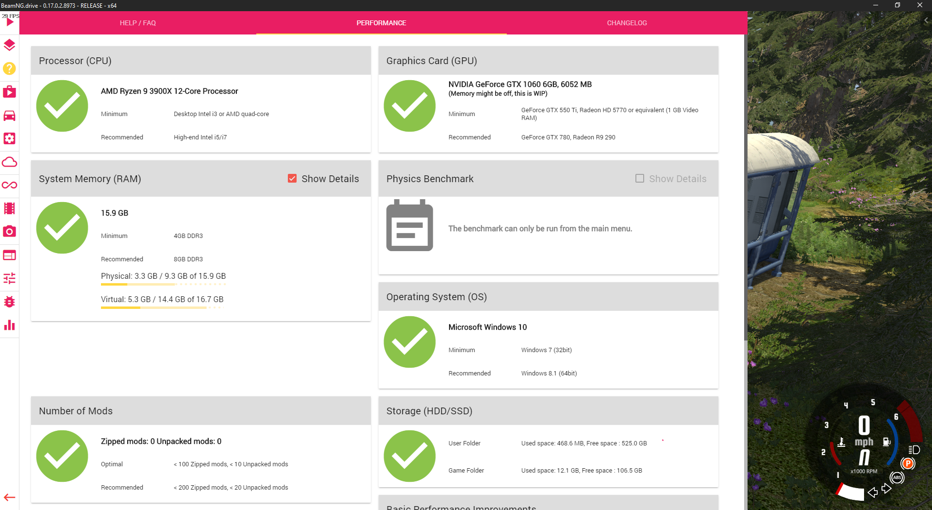Image resolution: width=932 pixels, height=510 pixels.
Task: Switch to the HELP / FAQ tab
Action: [x=138, y=23]
